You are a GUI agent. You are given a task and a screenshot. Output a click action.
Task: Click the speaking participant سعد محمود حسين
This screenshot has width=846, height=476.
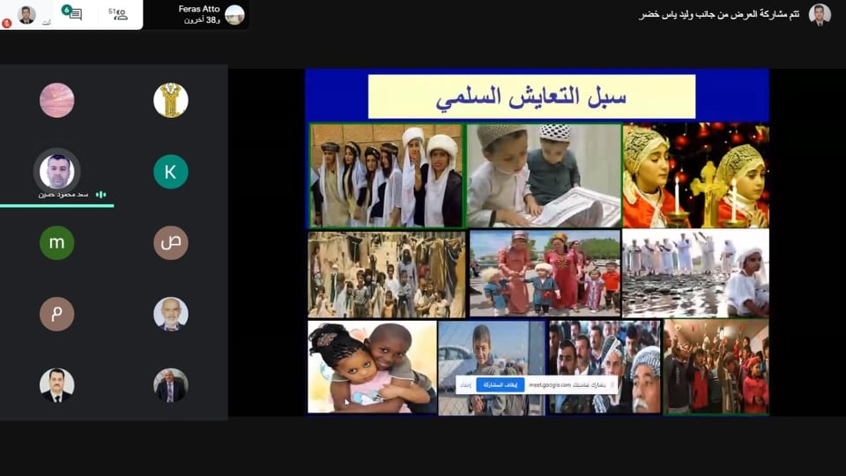[56, 172]
